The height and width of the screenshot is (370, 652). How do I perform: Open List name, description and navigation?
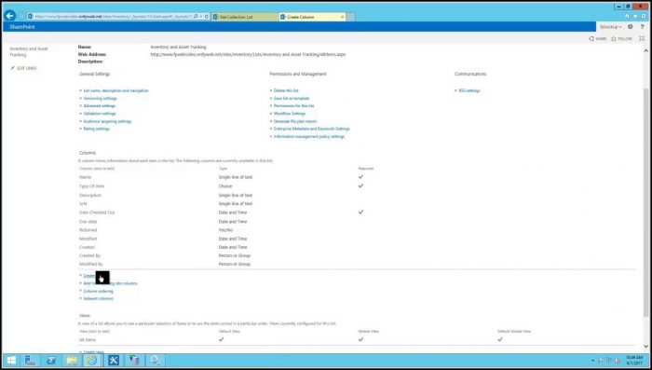[115, 90]
